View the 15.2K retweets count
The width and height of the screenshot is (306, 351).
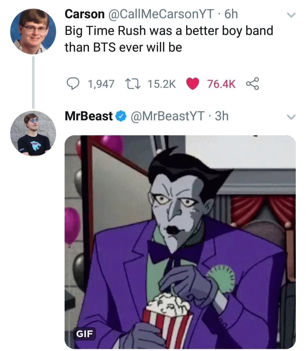(162, 84)
